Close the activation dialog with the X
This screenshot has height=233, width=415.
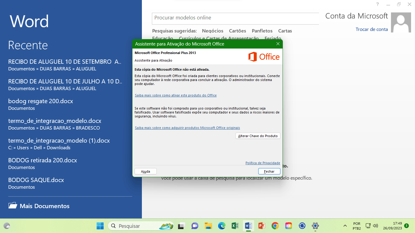[278, 44]
